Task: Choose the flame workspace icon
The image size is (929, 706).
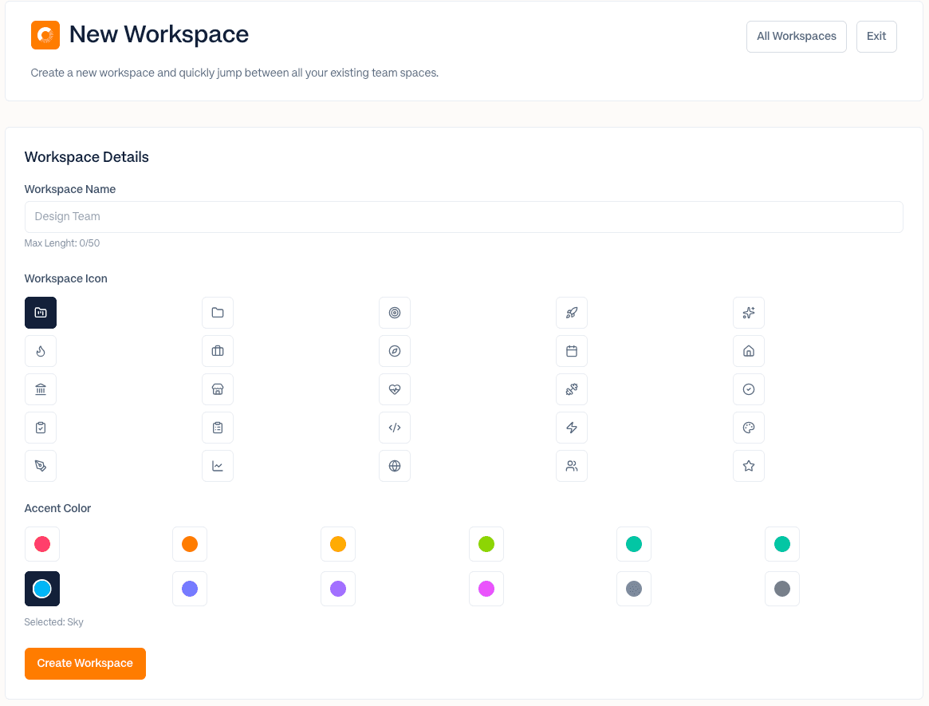Action: [x=41, y=351]
